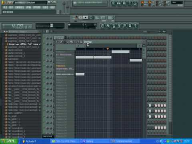Screen dimensions: 192x144
Task: Show the playlist using its shortcut icon
Action: click(x=113, y=3)
